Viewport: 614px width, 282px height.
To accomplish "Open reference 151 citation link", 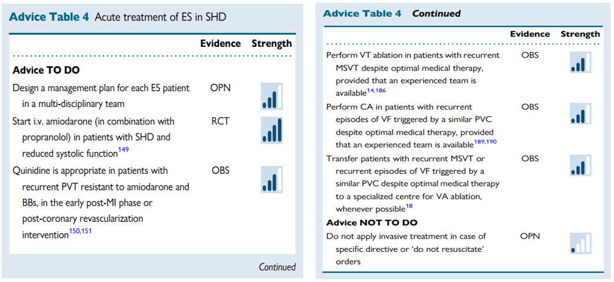I will tap(86, 231).
